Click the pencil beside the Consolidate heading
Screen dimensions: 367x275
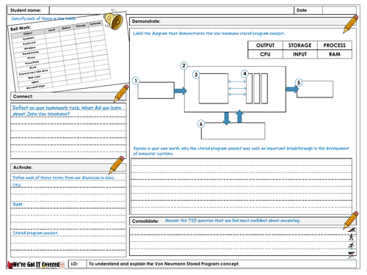pyautogui.click(x=351, y=221)
